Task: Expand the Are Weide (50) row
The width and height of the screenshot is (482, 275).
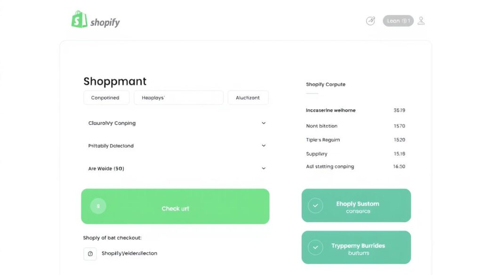Action: (263, 168)
